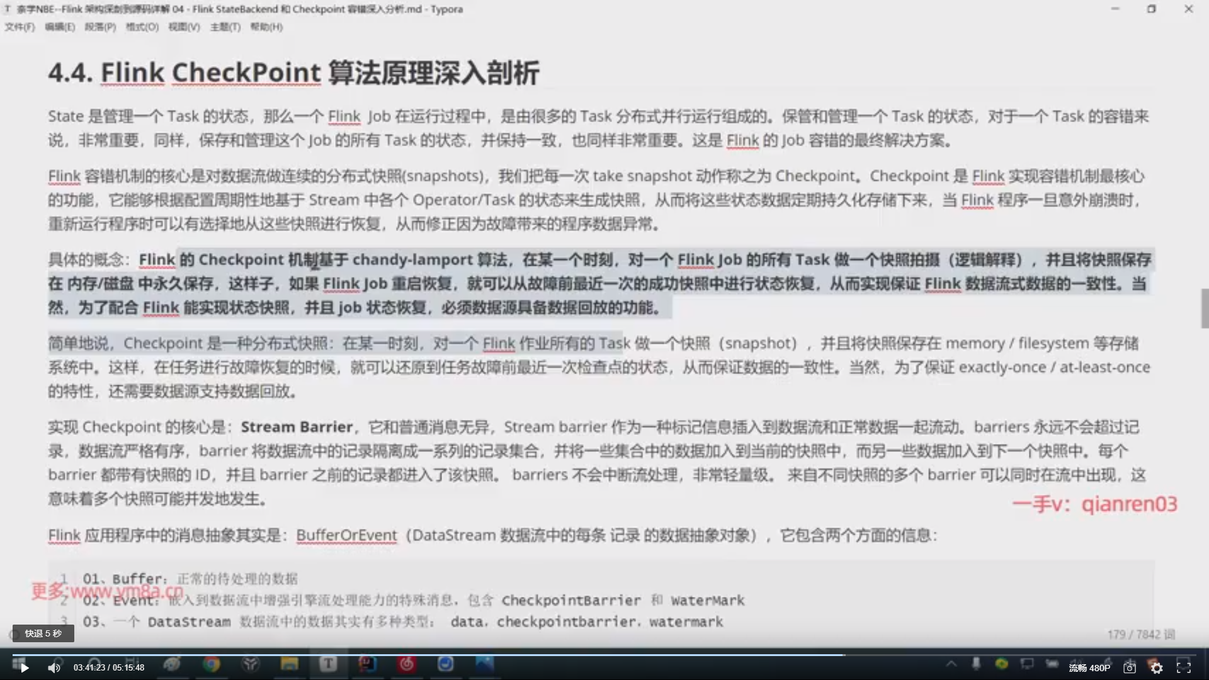Image resolution: width=1209 pixels, height=680 pixels.
Task: Click the File Explorer folder taskbar icon
Action: tap(289, 664)
